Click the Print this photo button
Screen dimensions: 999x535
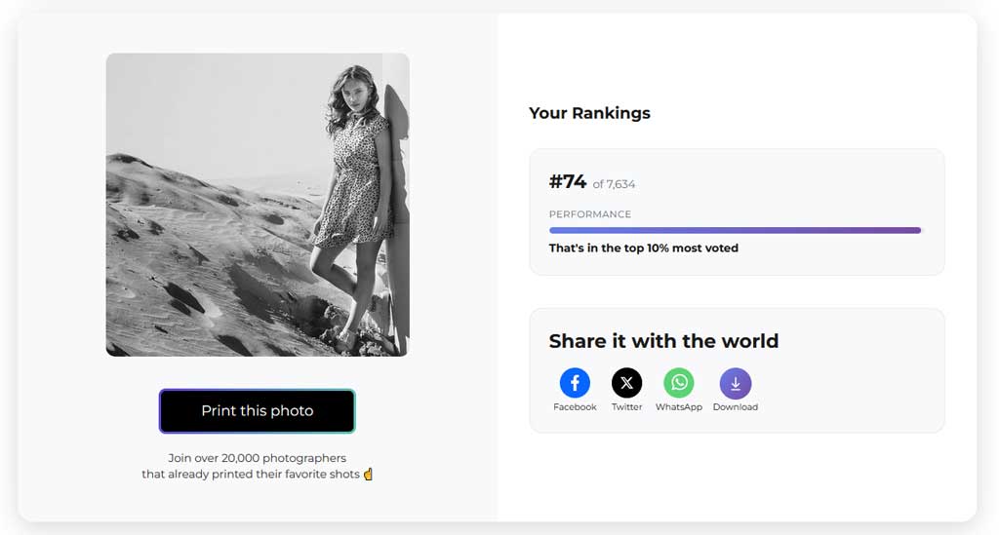pos(258,411)
